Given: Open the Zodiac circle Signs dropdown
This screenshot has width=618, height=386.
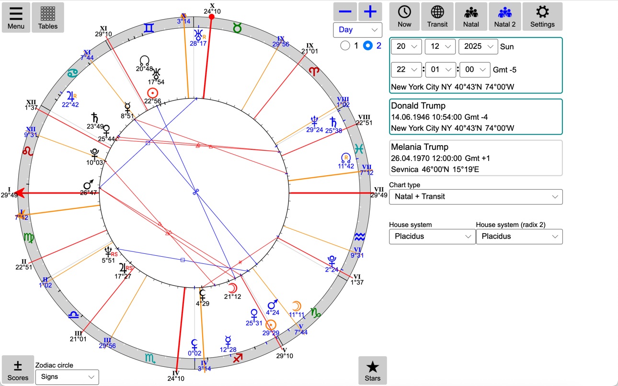Looking at the screenshot, I should pos(67,377).
